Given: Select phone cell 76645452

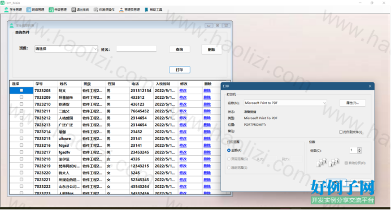Looking at the screenshot, I should (x=142, y=111).
